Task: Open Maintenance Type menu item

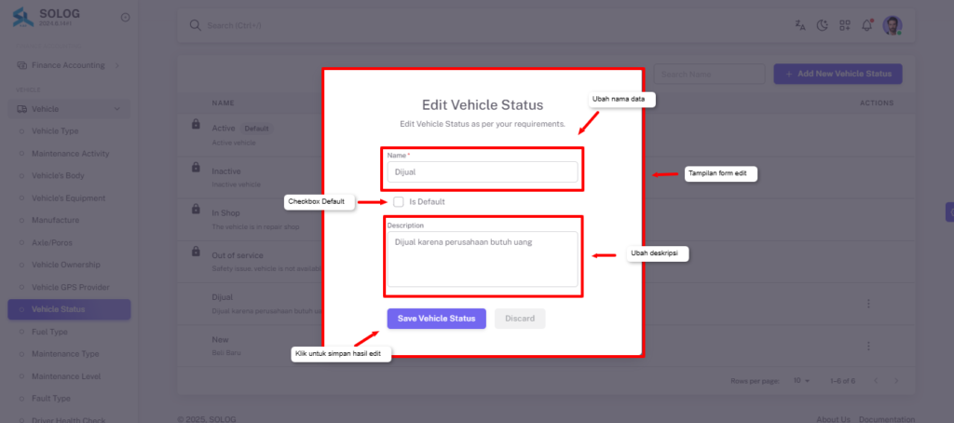Action: click(x=69, y=354)
